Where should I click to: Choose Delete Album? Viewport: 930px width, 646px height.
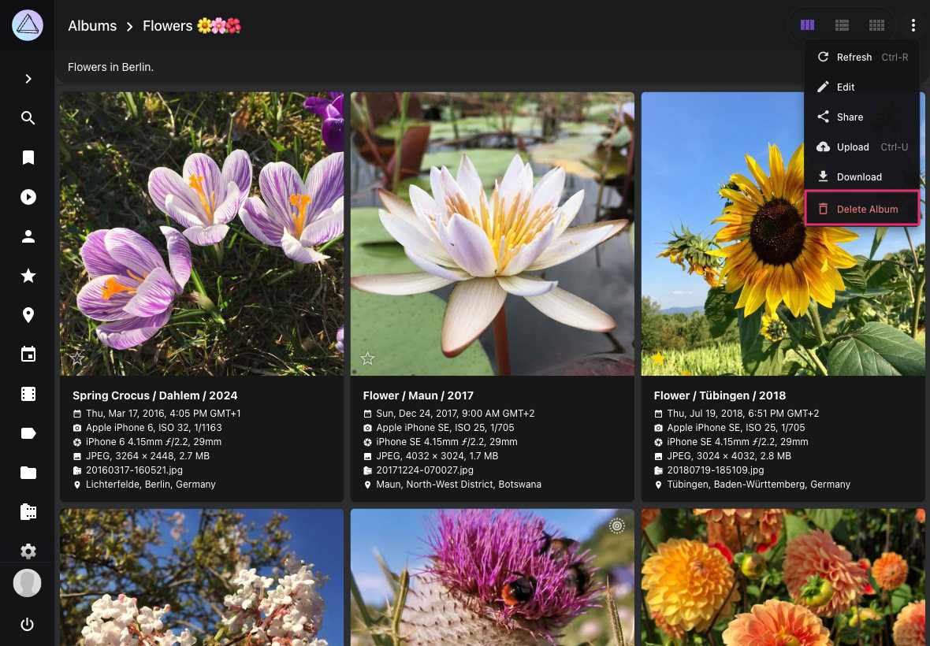click(867, 209)
